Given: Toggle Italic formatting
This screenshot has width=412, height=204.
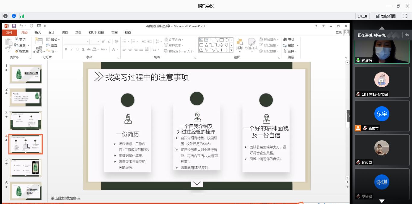Looking at the screenshot, I should (x=72, y=49).
